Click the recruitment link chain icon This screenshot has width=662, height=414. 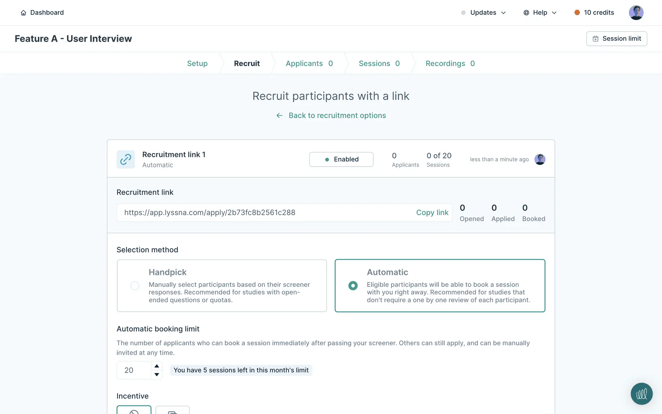126,159
